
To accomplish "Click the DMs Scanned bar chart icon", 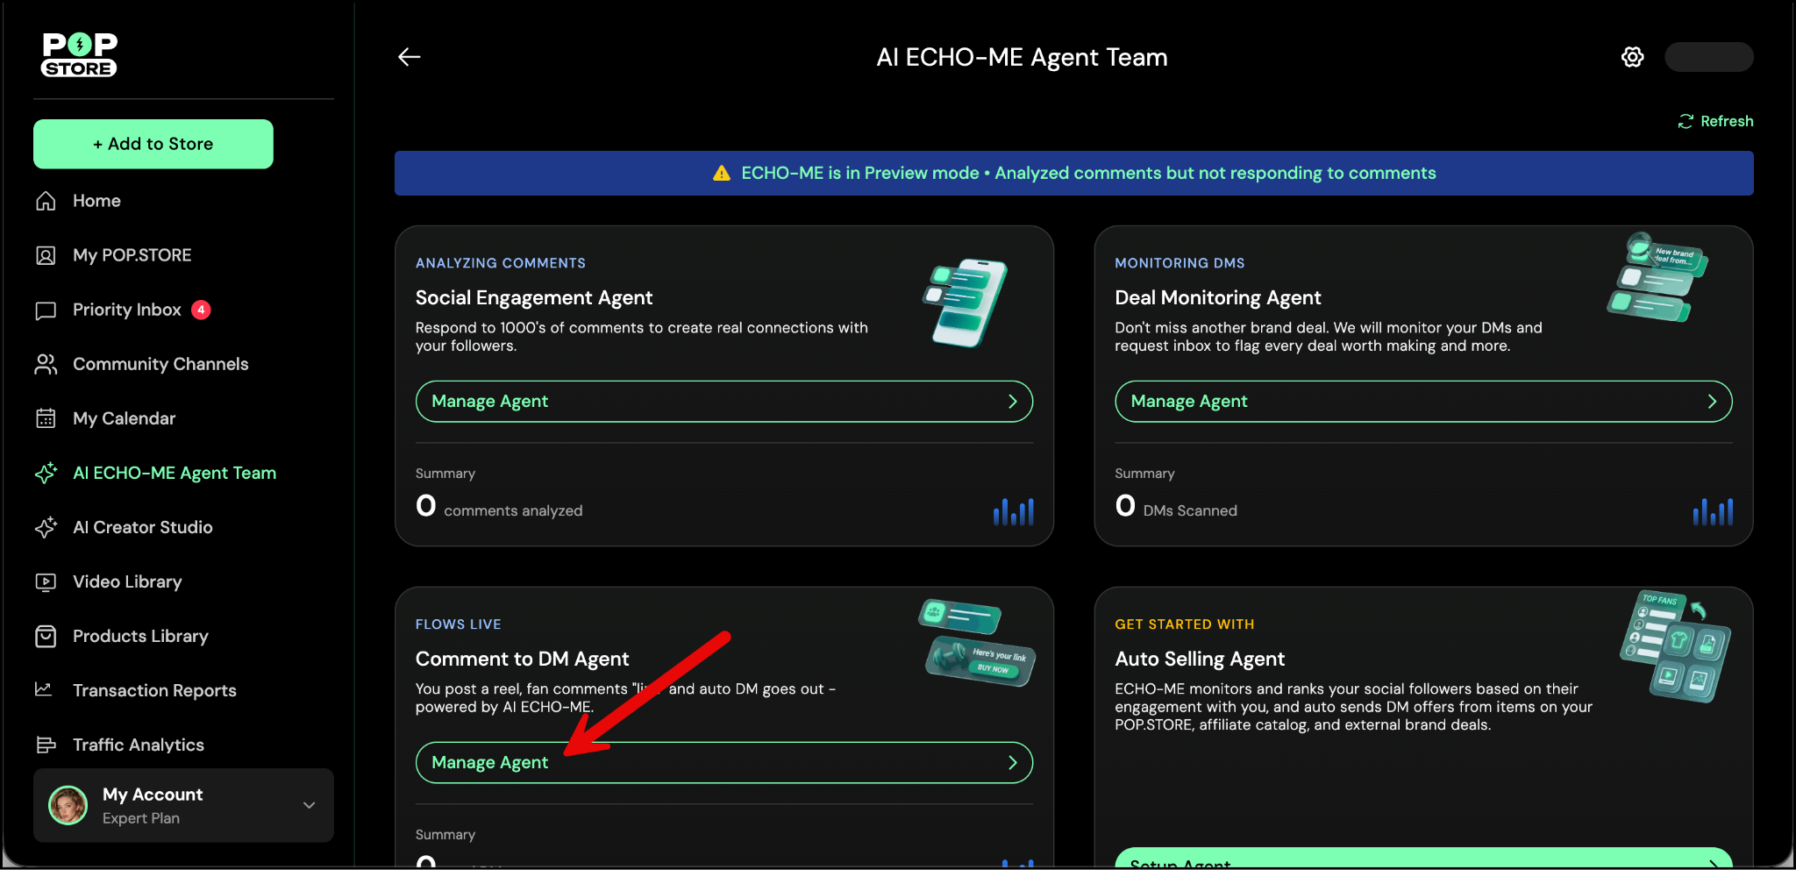I will [x=1712, y=510].
